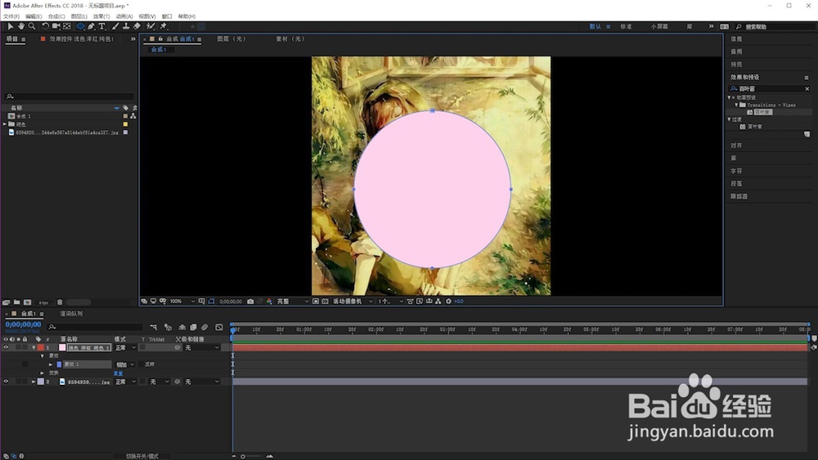This screenshot has height=460, width=818.
Task: Toggle lock switch for layer 1
Action: pyautogui.click(x=25, y=347)
